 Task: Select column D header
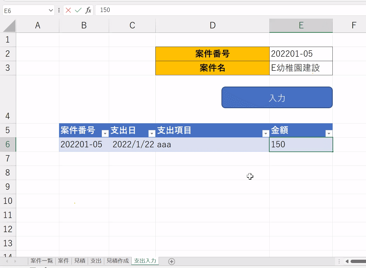212,25
